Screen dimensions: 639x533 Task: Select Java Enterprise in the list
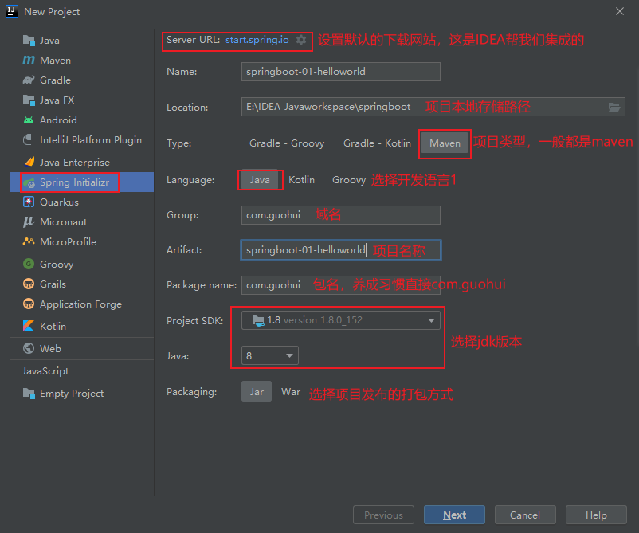pyautogui.click(x=82, y=163)
